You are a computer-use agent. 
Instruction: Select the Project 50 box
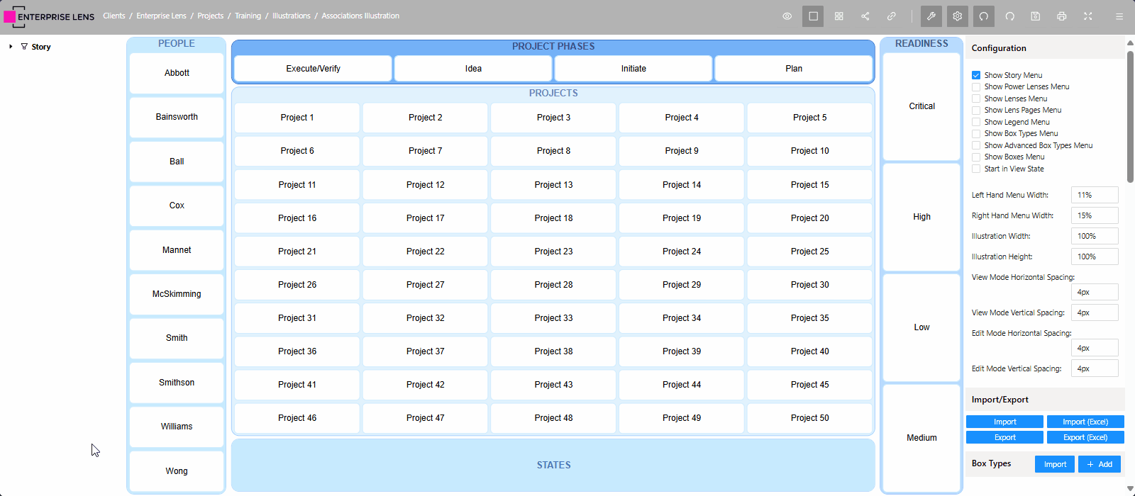809,418
